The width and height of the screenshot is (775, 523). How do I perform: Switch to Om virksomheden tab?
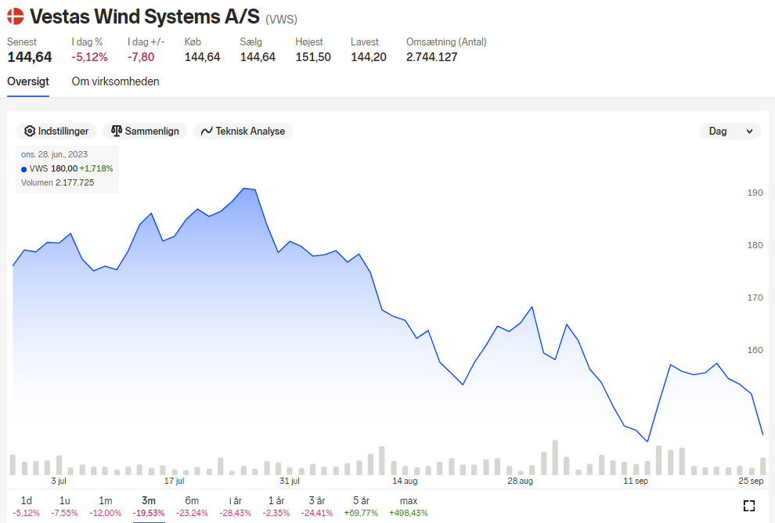pos(115,81)
